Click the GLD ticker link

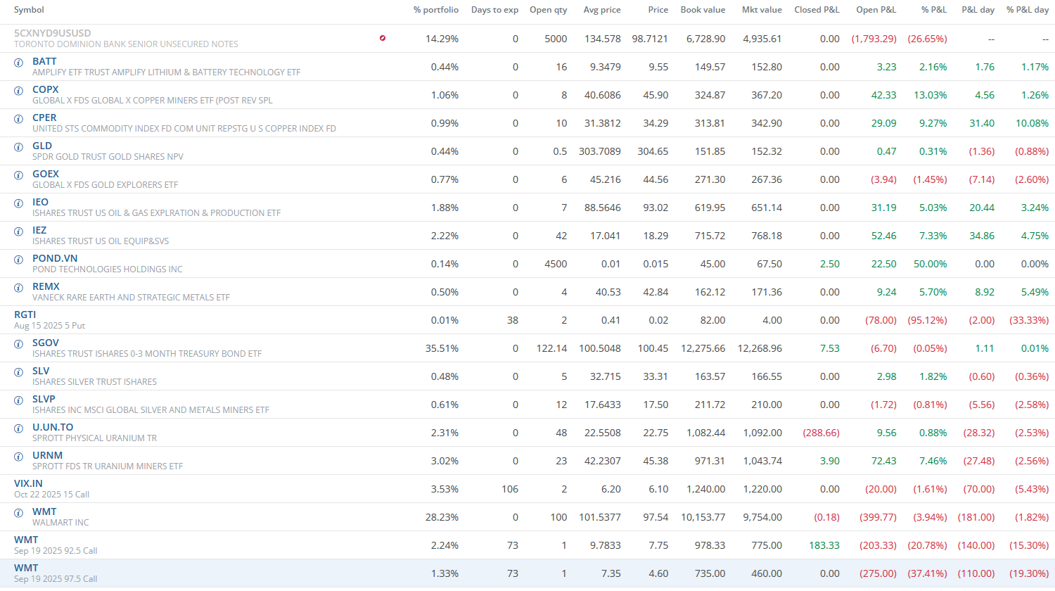(42, 146)
